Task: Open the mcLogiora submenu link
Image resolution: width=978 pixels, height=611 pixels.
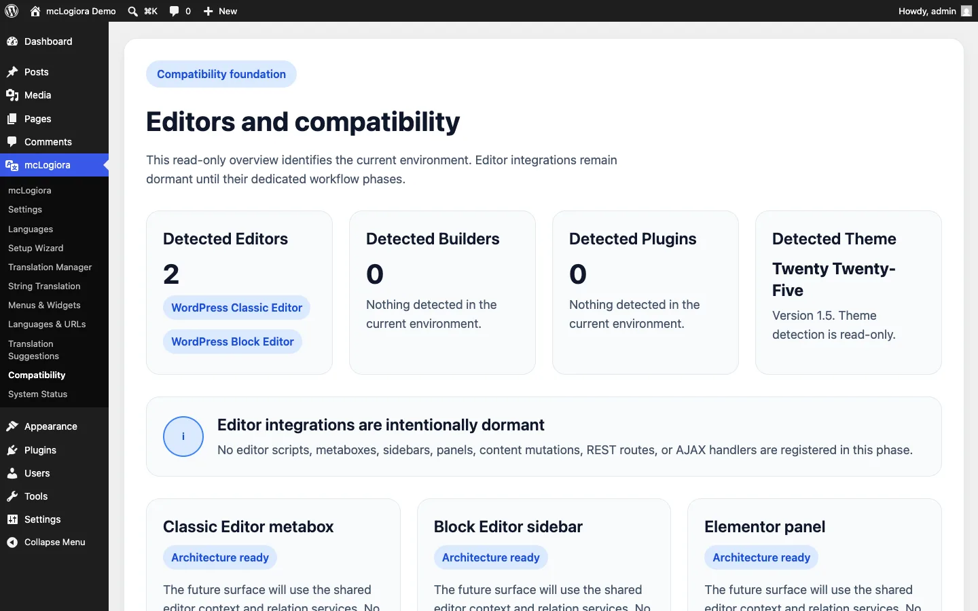Action: pyautogui.click(x=30, y=191)
